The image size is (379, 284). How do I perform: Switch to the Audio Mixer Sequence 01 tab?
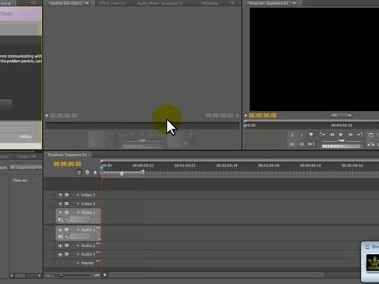click(159, 3)
